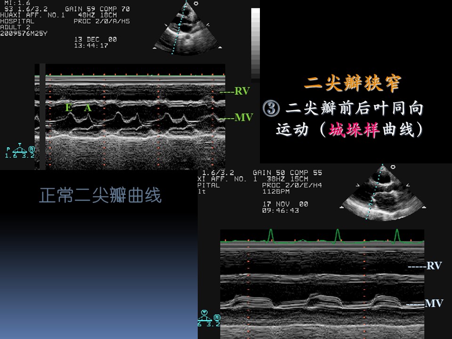
Task: Click the pink text 城垛样
Action: [354, 129]
